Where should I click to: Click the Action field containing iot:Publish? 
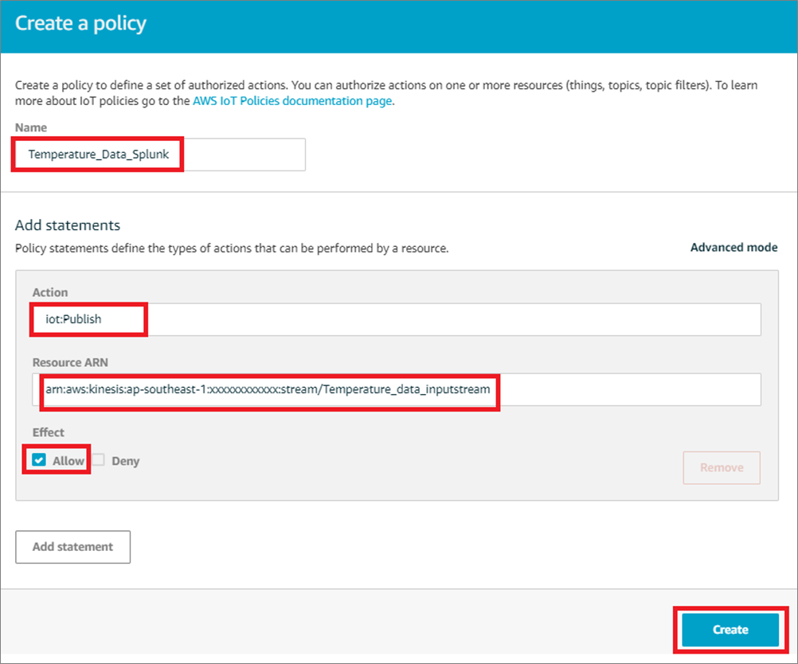(397, 319)
